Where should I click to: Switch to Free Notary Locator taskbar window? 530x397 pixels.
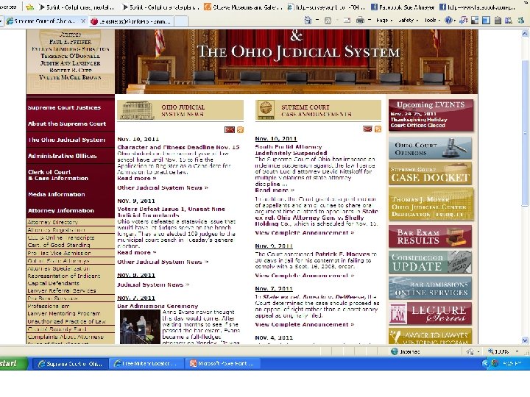(x=146, y=364)
